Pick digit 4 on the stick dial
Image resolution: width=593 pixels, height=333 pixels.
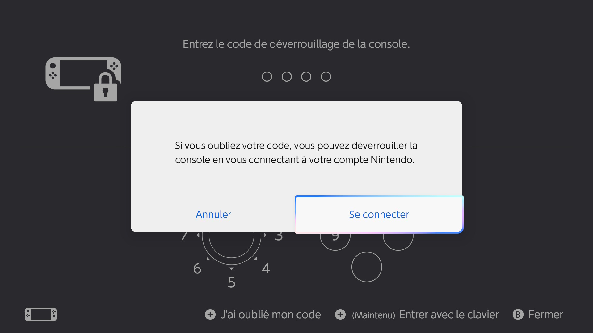266,269
